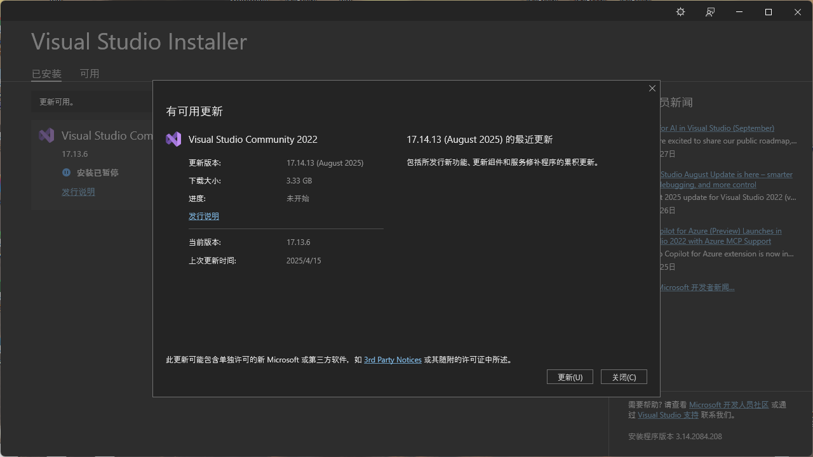
Task: Open the Microsoft 开发人员社区 link
Action: (x=729, y=404)
